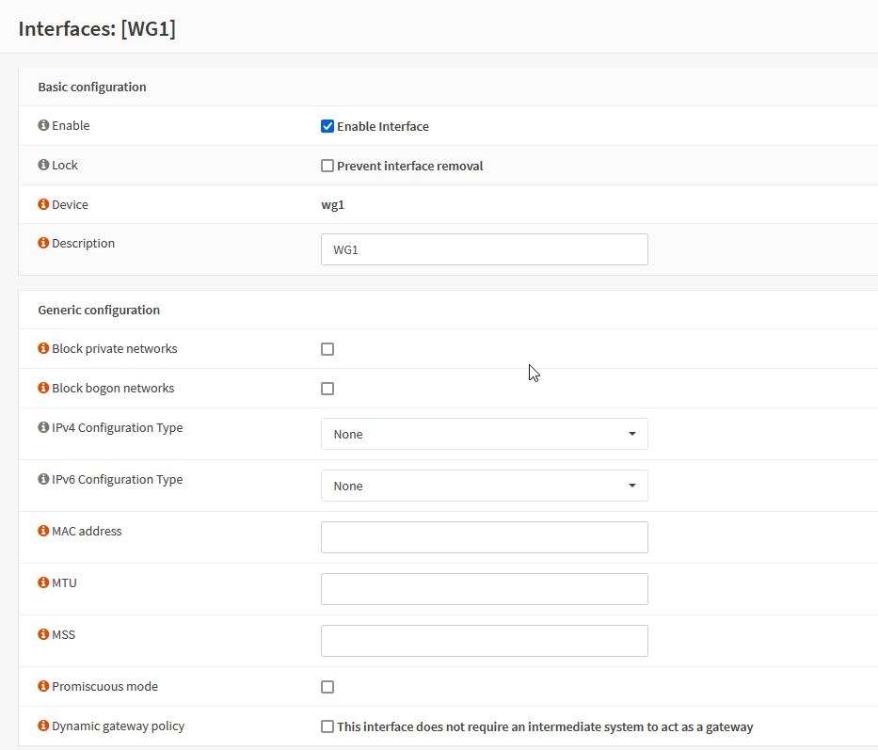Open the IPv6 Configuration Type dropdown
Image resolution: width=878 pixels, height=750 pixels.
pos(484,486)
